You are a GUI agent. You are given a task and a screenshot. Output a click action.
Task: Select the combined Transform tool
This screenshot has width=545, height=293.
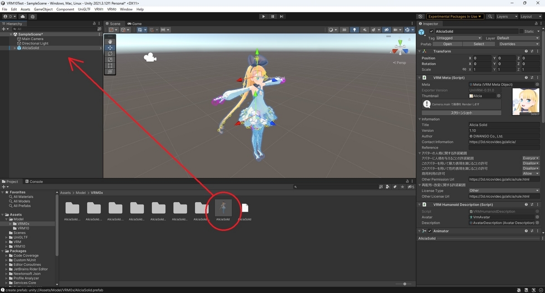(x=110, y=71)
